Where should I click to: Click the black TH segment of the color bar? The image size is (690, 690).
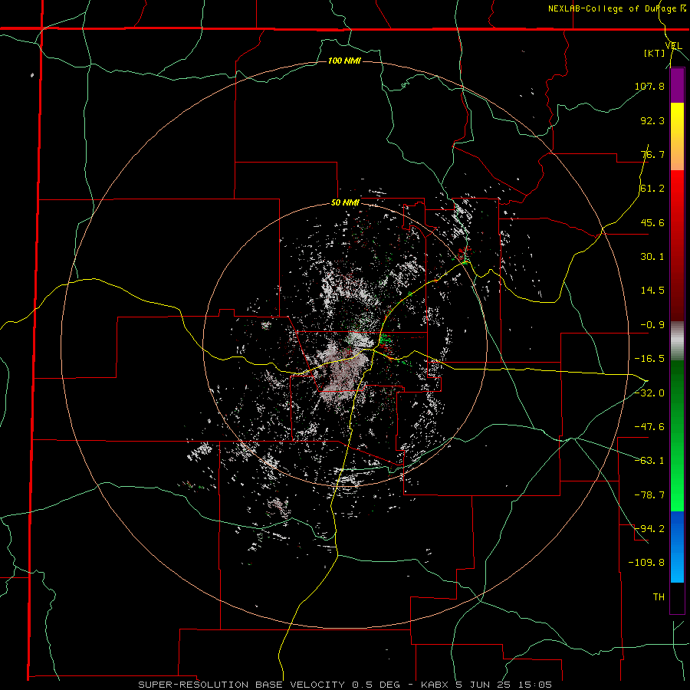click(677, 597)
